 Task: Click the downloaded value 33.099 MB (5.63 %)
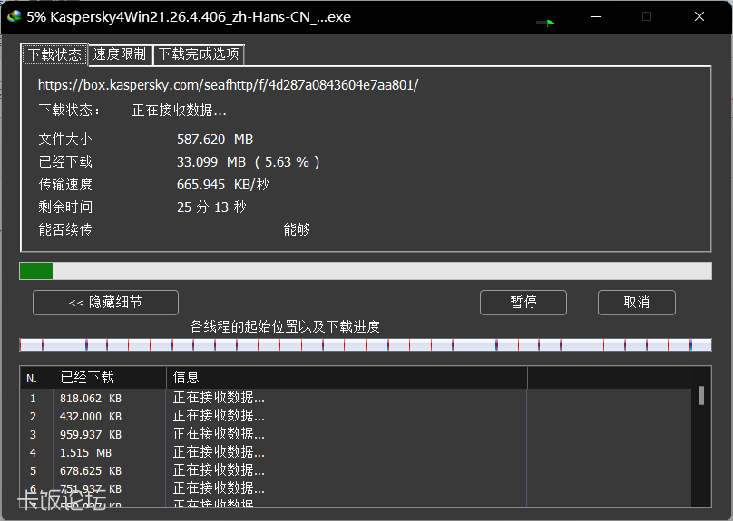pos(249,162)
